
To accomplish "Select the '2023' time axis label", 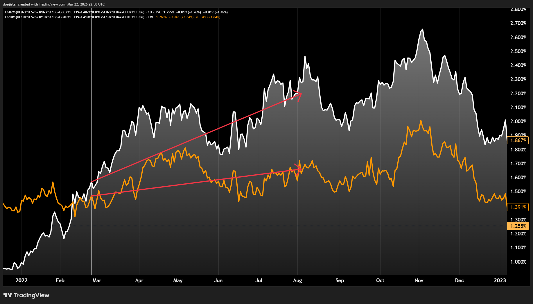I will click(x=500, y=280).
